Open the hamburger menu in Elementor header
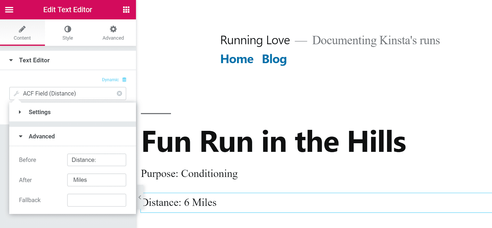This screenshot has height=228, width=492. (9, 10)
